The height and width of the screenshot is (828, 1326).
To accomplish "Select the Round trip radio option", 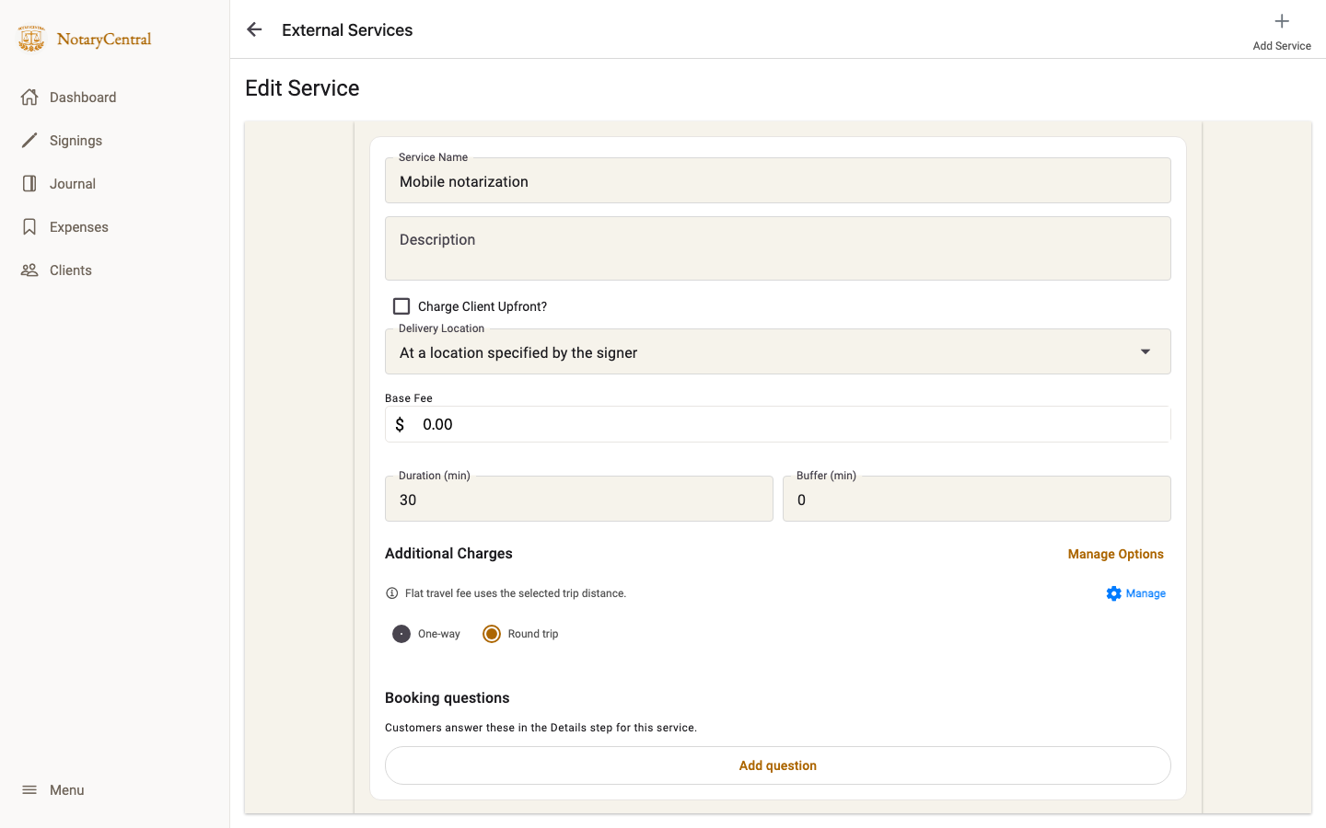I will pos(492,634).
